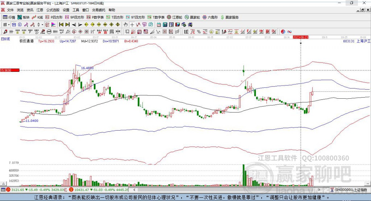Click the floppy disk save icon
Viewport: 371px width, 201px height.
[178, 25]
